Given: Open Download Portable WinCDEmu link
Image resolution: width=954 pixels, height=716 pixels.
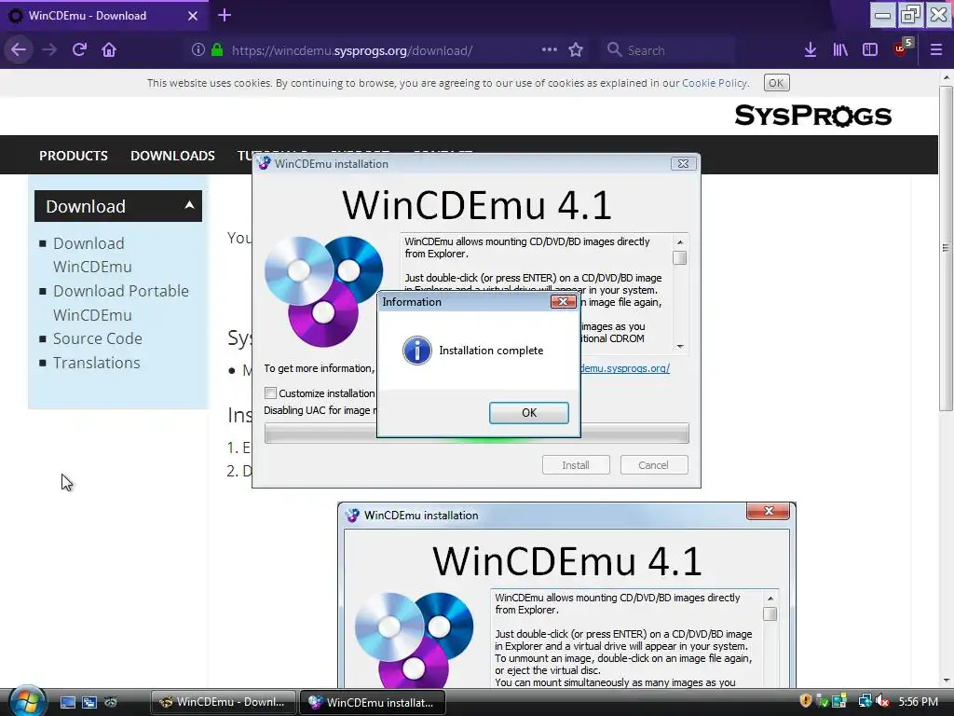Looking at the screenshot, I should (121, 303).
